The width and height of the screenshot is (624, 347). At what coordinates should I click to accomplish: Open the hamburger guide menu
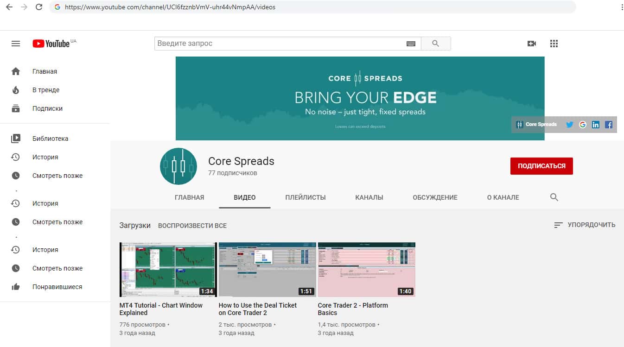(x=16, y=44)
